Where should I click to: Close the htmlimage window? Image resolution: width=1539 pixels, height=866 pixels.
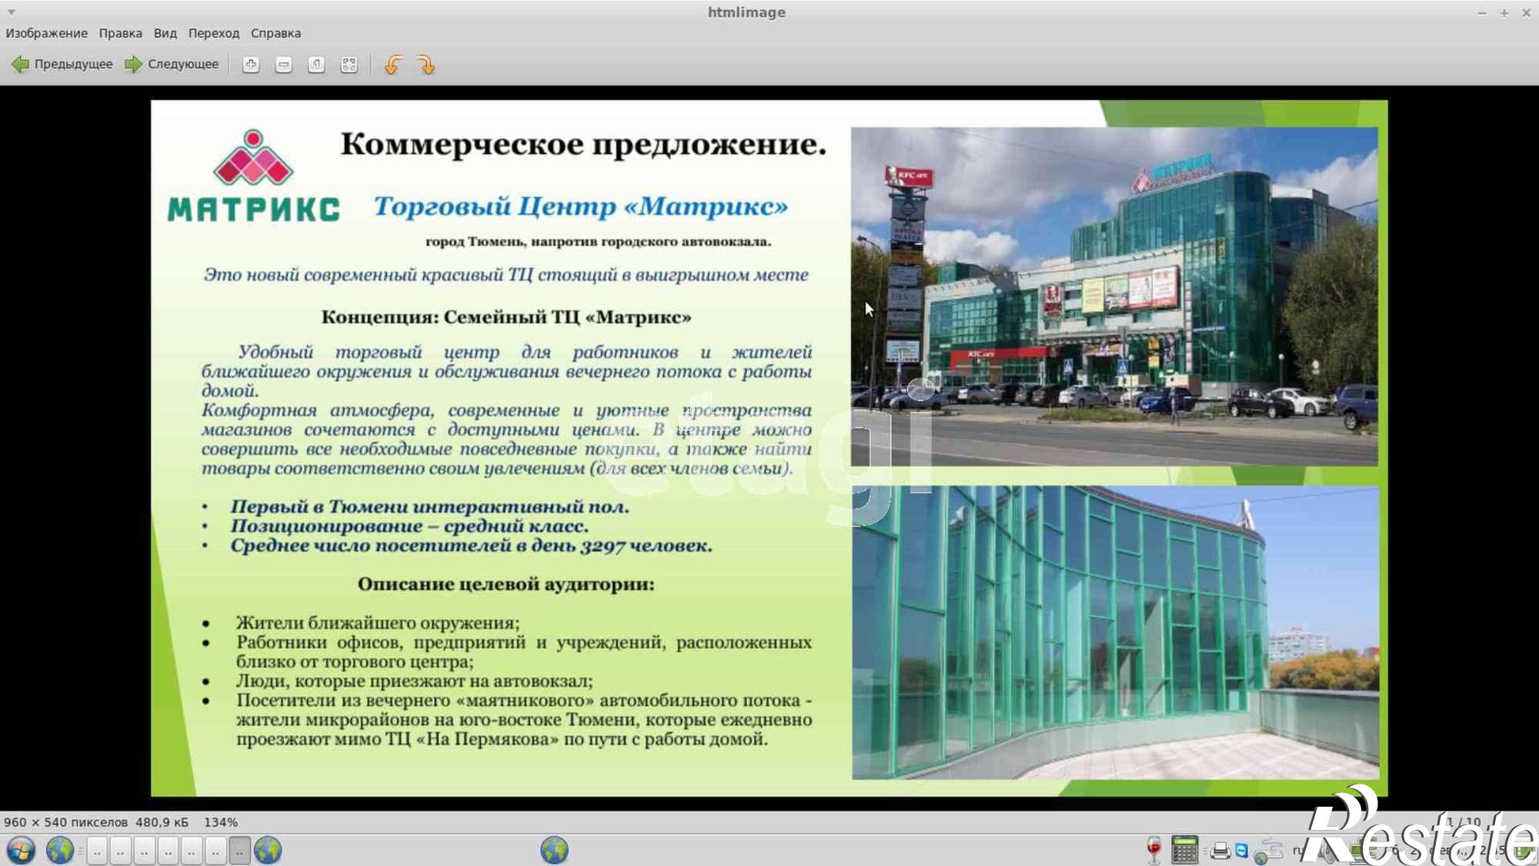click(x=1526, y=12)
